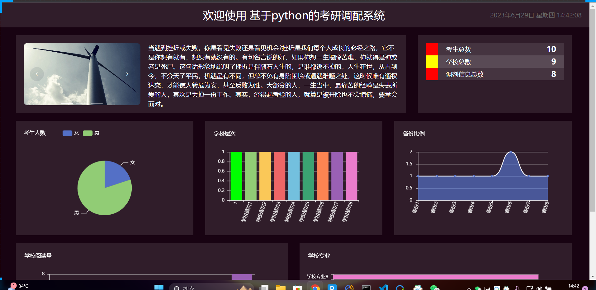The width and height of the screenshot is (596, 290).
Task: Click the carousel previous arrow
Action: pos(37,74)
